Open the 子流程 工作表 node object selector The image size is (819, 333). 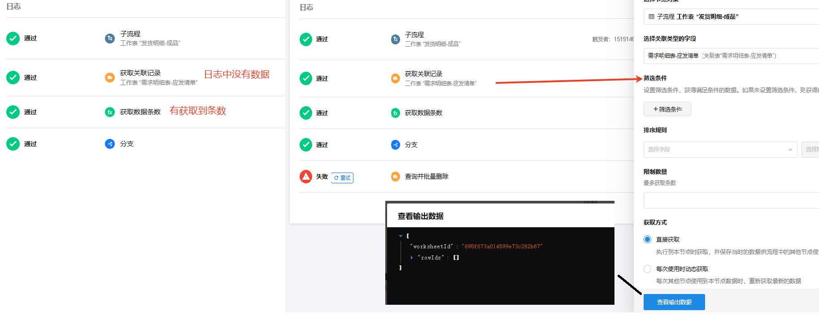pos(731,17)
